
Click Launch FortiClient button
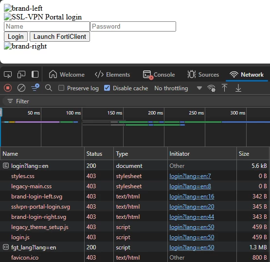(60, 36)
